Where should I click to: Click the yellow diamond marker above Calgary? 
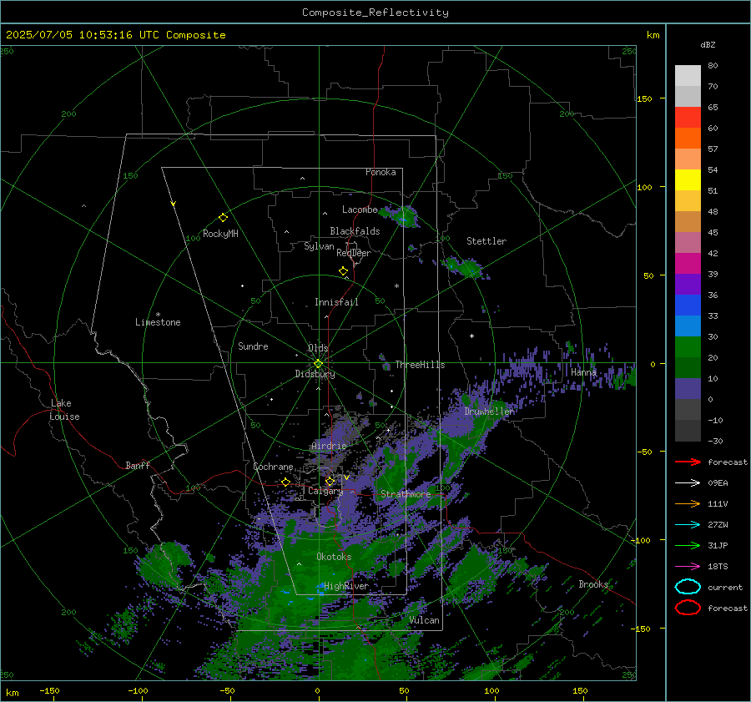(330, 481)
